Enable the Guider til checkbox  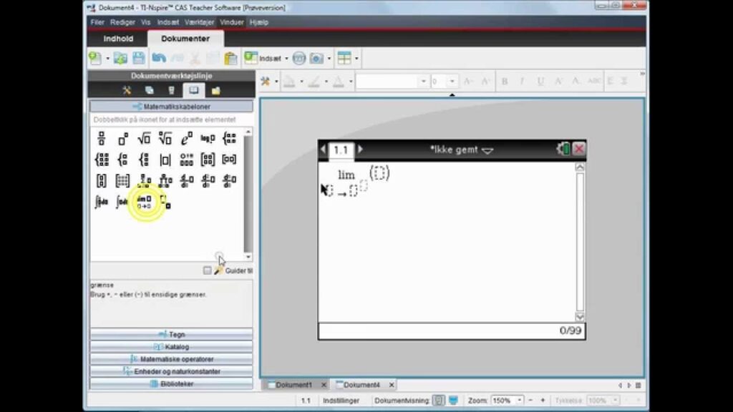coord(207,270)
